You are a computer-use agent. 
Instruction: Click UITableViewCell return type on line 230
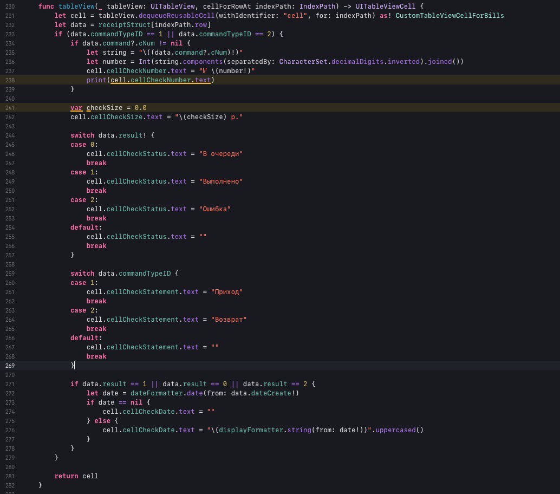point(386,6)
